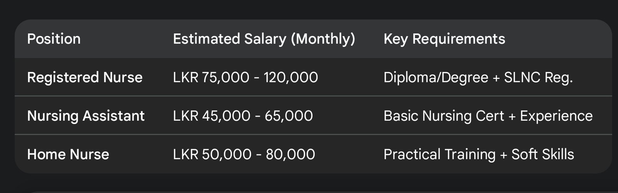The height and width of the screenshot is (193, 618).
Task: Select the Estimated Salary (Monthly) header
Action: (x=264, y=39)
